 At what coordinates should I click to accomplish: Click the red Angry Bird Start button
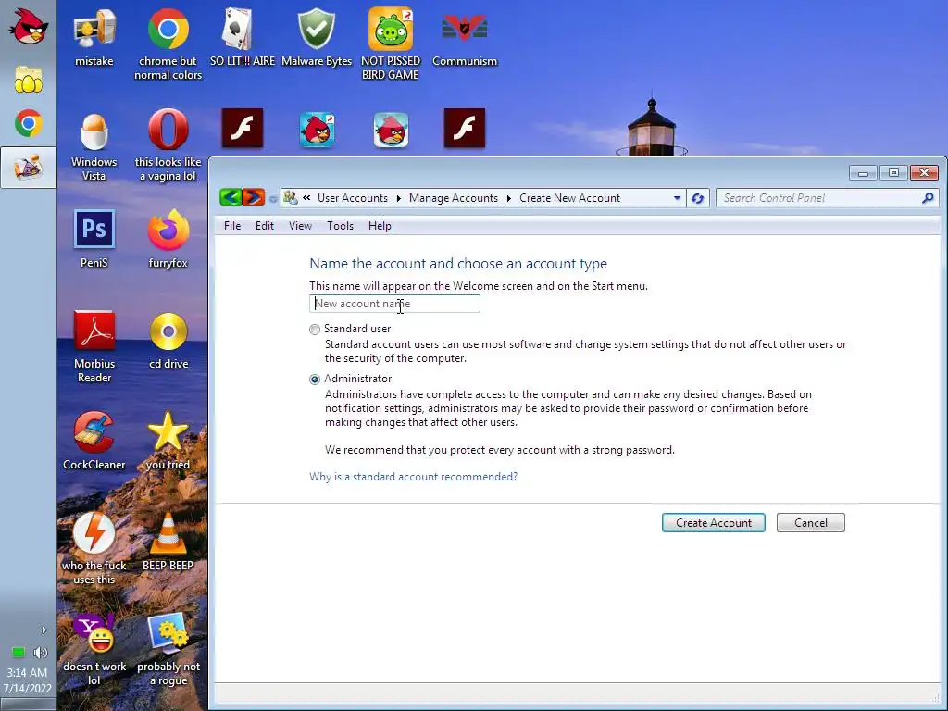tap(29, 28)
